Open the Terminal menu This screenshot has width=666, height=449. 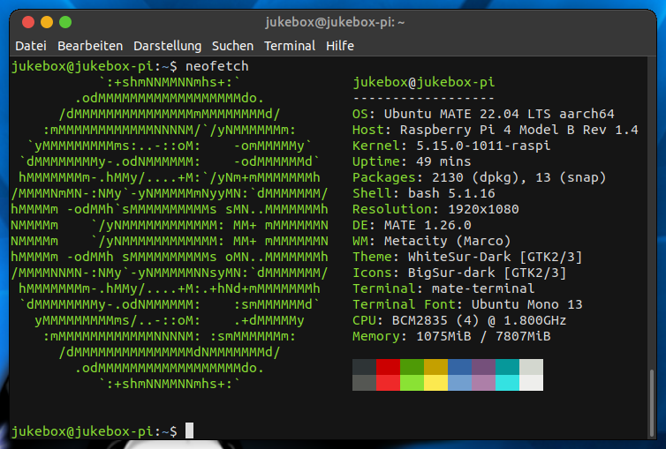coord(290,46)
